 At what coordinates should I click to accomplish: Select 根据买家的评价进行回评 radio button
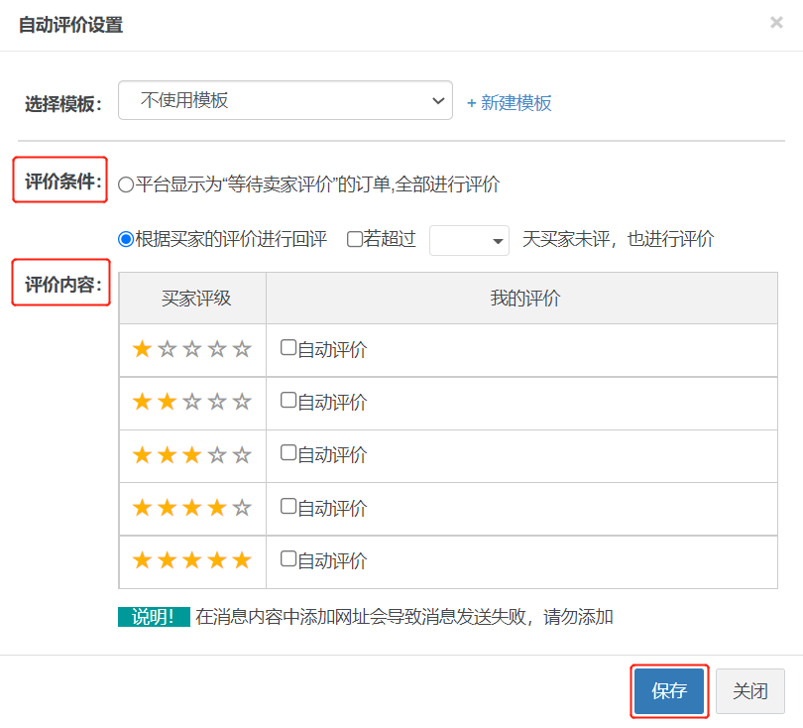coord(126,239)
